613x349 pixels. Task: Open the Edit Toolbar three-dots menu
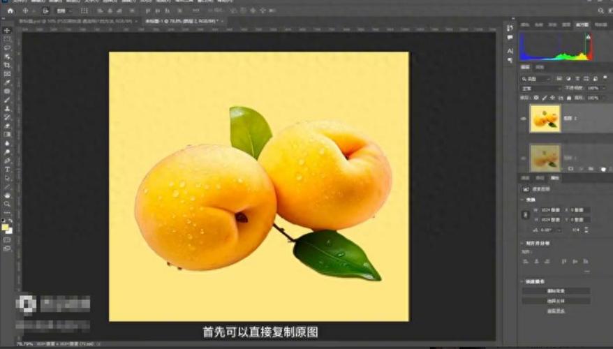(7, 213)
